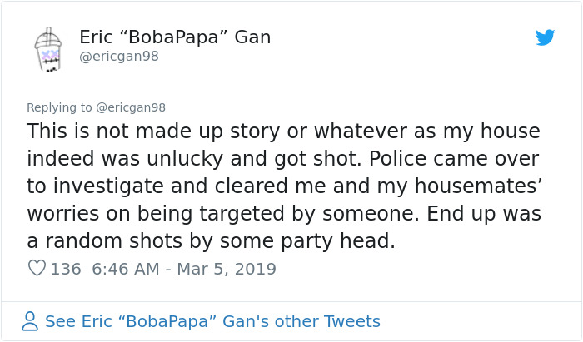Follow the @ericgan98 mention after Replying to
Screen dimensions: 583x342
131,107
